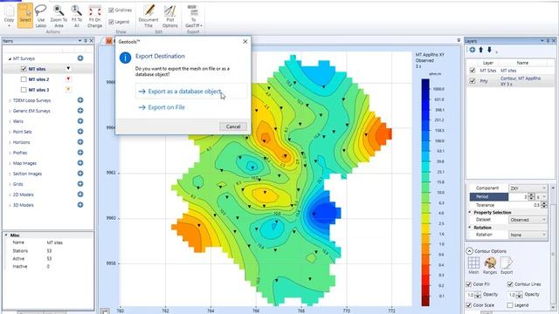Viewport: 559px width, 314px height.
Task: Click MT sites 3 orange marker swatch
Action: (x=68, y=89)
